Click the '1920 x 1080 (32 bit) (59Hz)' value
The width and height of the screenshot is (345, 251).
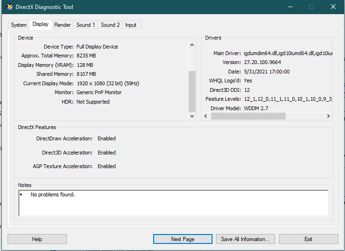[108, 83]
